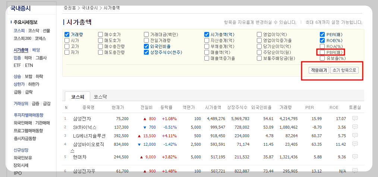Image resolution: width=378 pixels, height=177 pixels.
Task: Open sidebar 코스닥 link under 주요시세정보
Action: click(34, 31)
